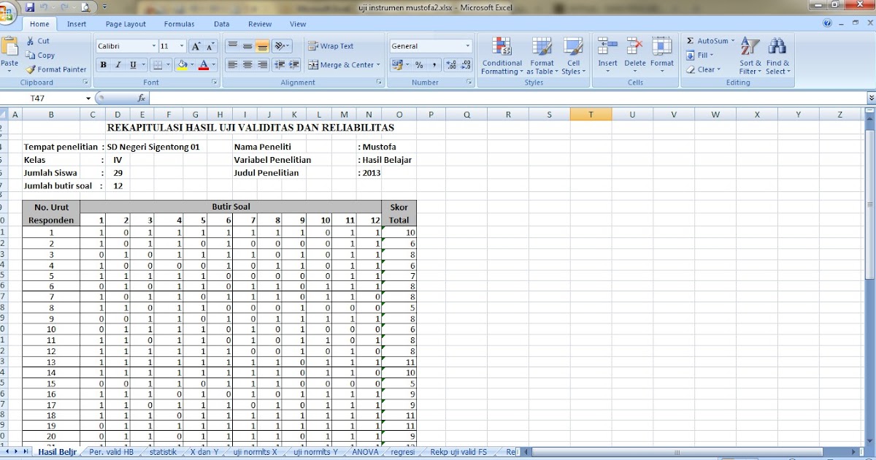Open Sort & Filter menu
This screenshot has width=876, height=460.
pos(750,55)
